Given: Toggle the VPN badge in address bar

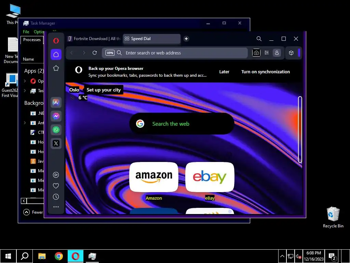Looking at the screenshot, I should point(110,53).
